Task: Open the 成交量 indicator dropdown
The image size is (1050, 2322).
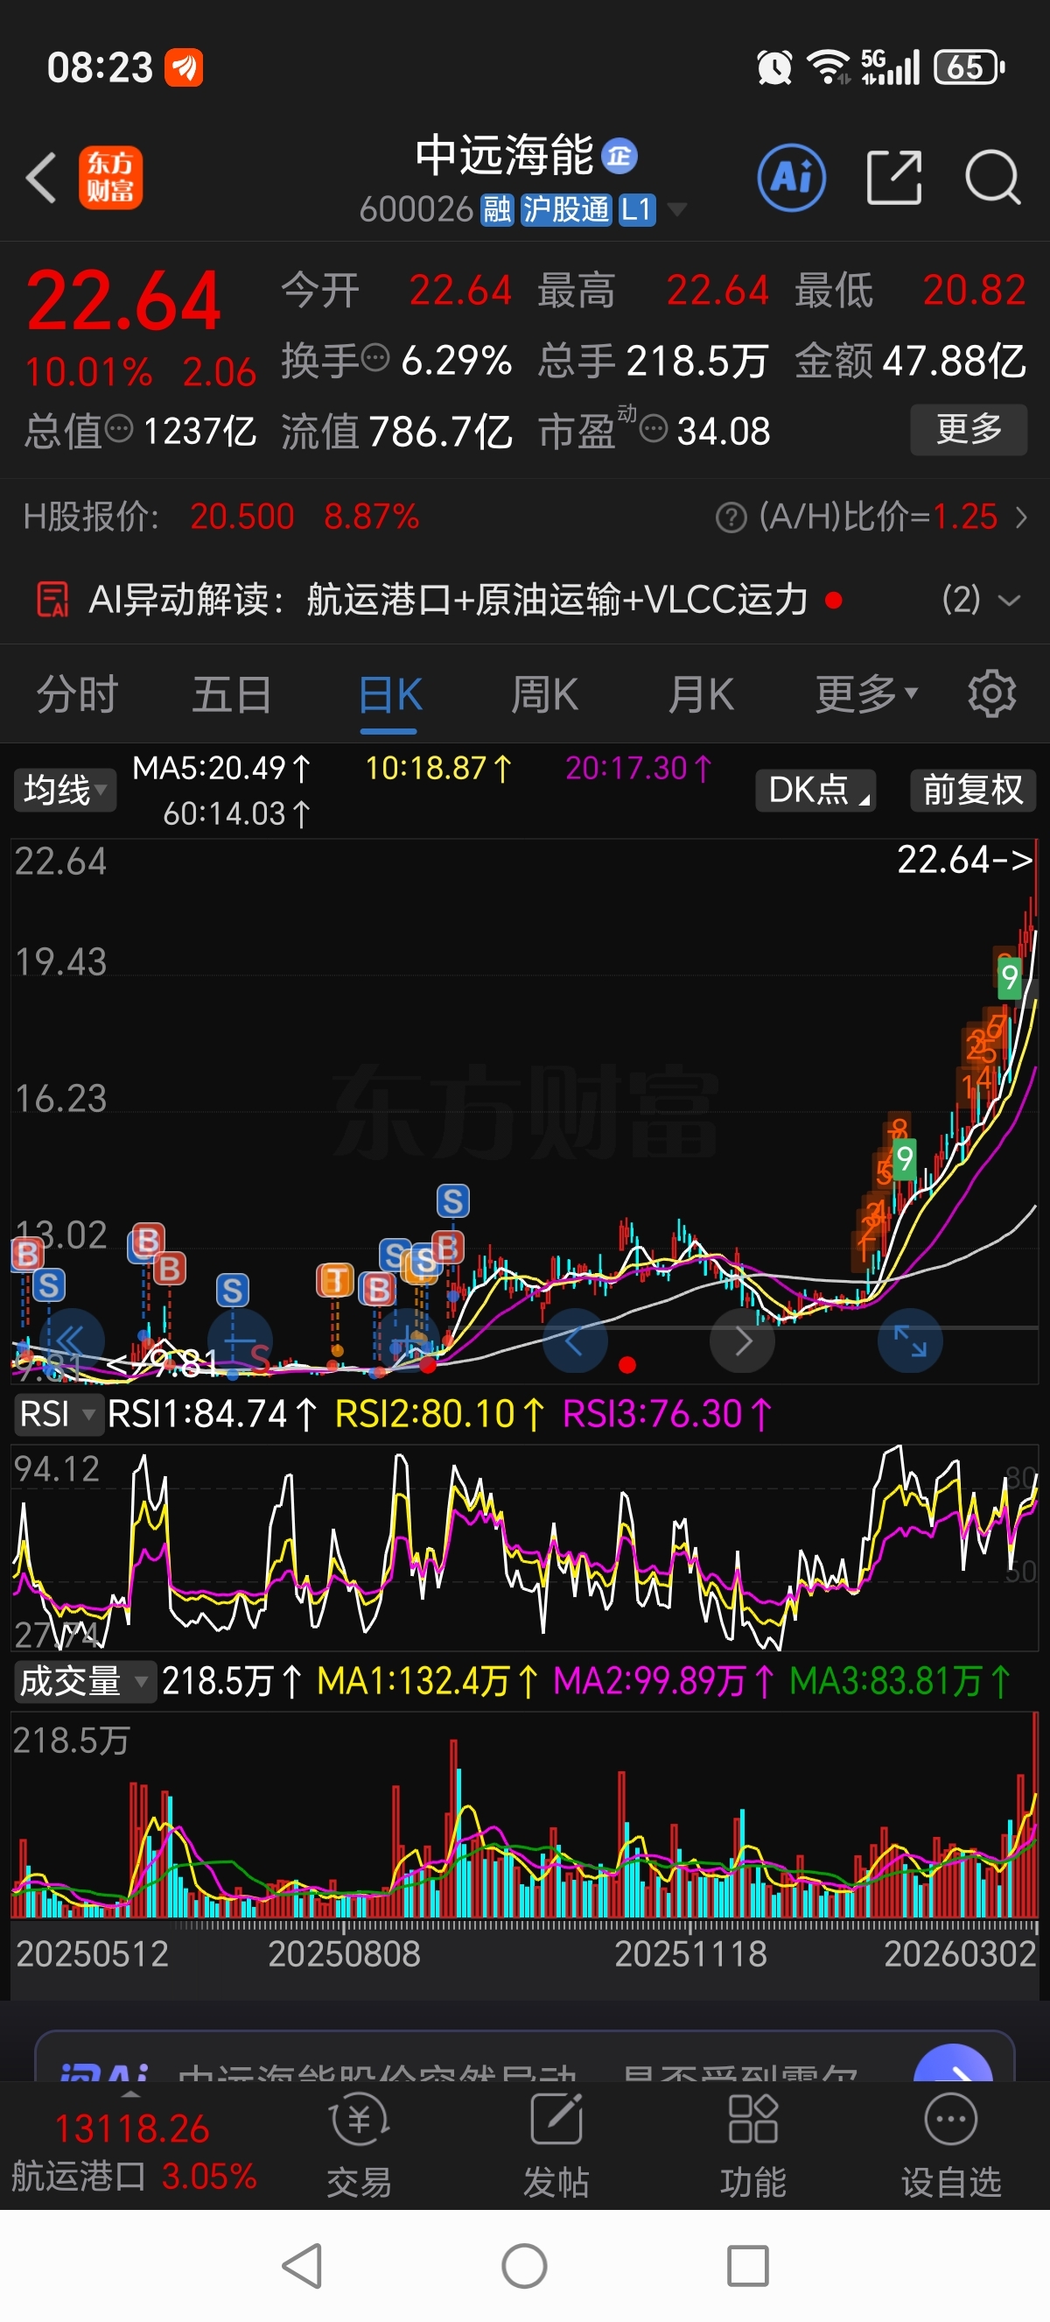Action: coord(84,1681)
